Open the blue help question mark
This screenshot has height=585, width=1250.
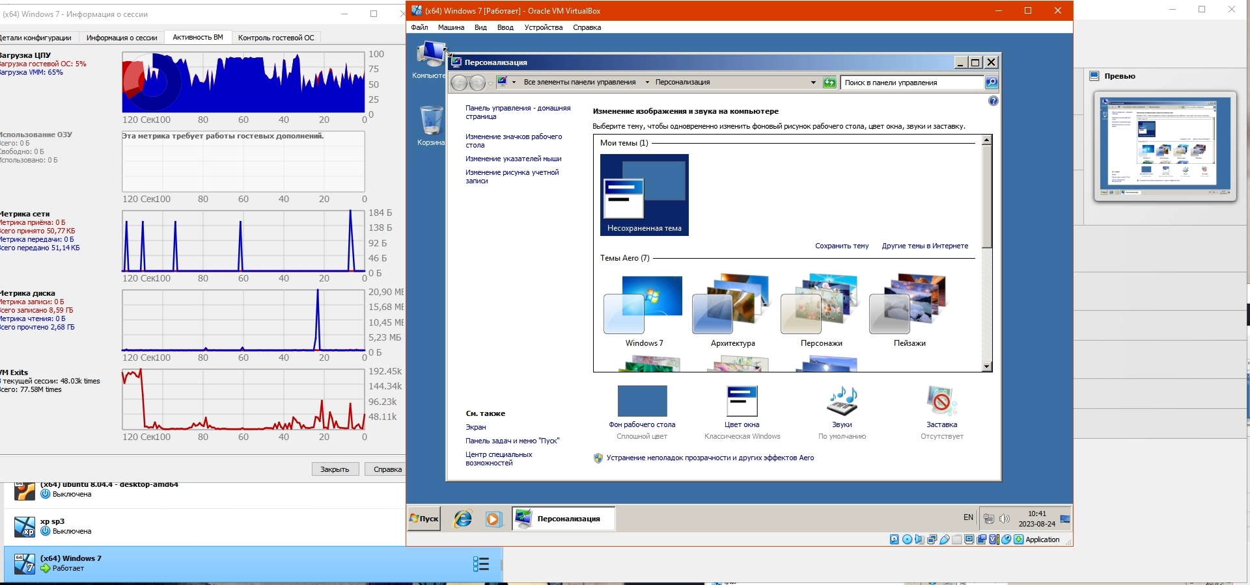pyautogui.click(x=993, y=101)
